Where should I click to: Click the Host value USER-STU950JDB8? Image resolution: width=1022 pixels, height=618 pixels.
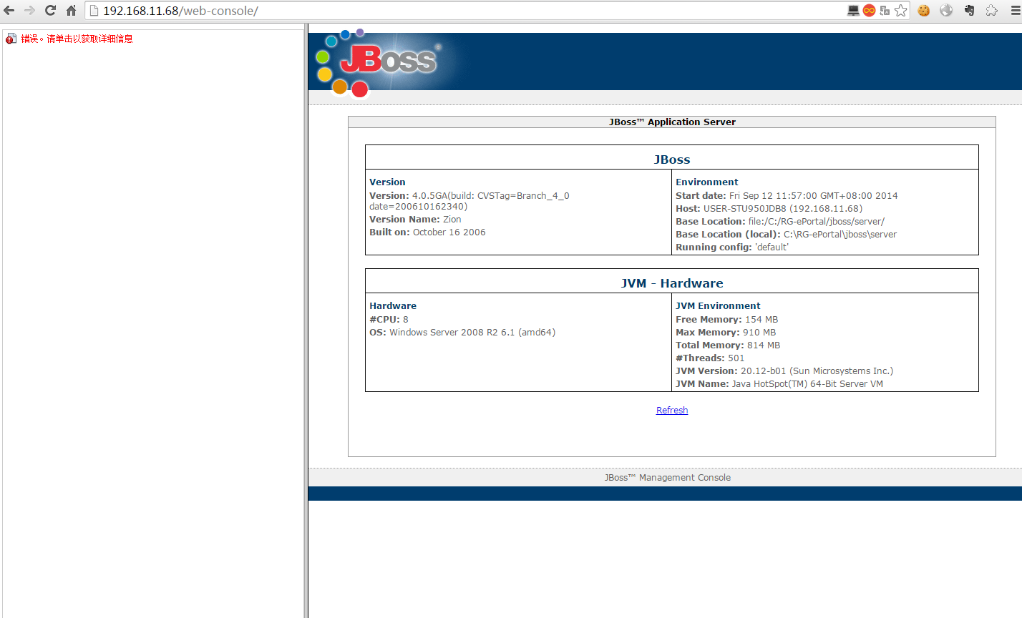[x=769, y=209]
